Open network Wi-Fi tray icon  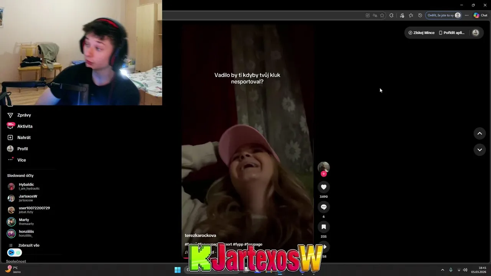(x=459, y=270)
